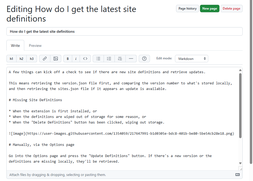The height and width of the screenshot is (181, 253).
Task: Insert an image using the picture icon
Action: (x=55, y=59)
